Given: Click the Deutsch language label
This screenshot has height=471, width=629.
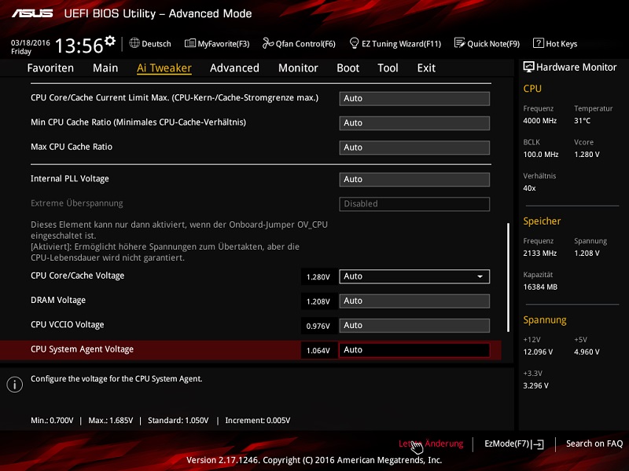Looking at the screenshot, I should 156,44.
